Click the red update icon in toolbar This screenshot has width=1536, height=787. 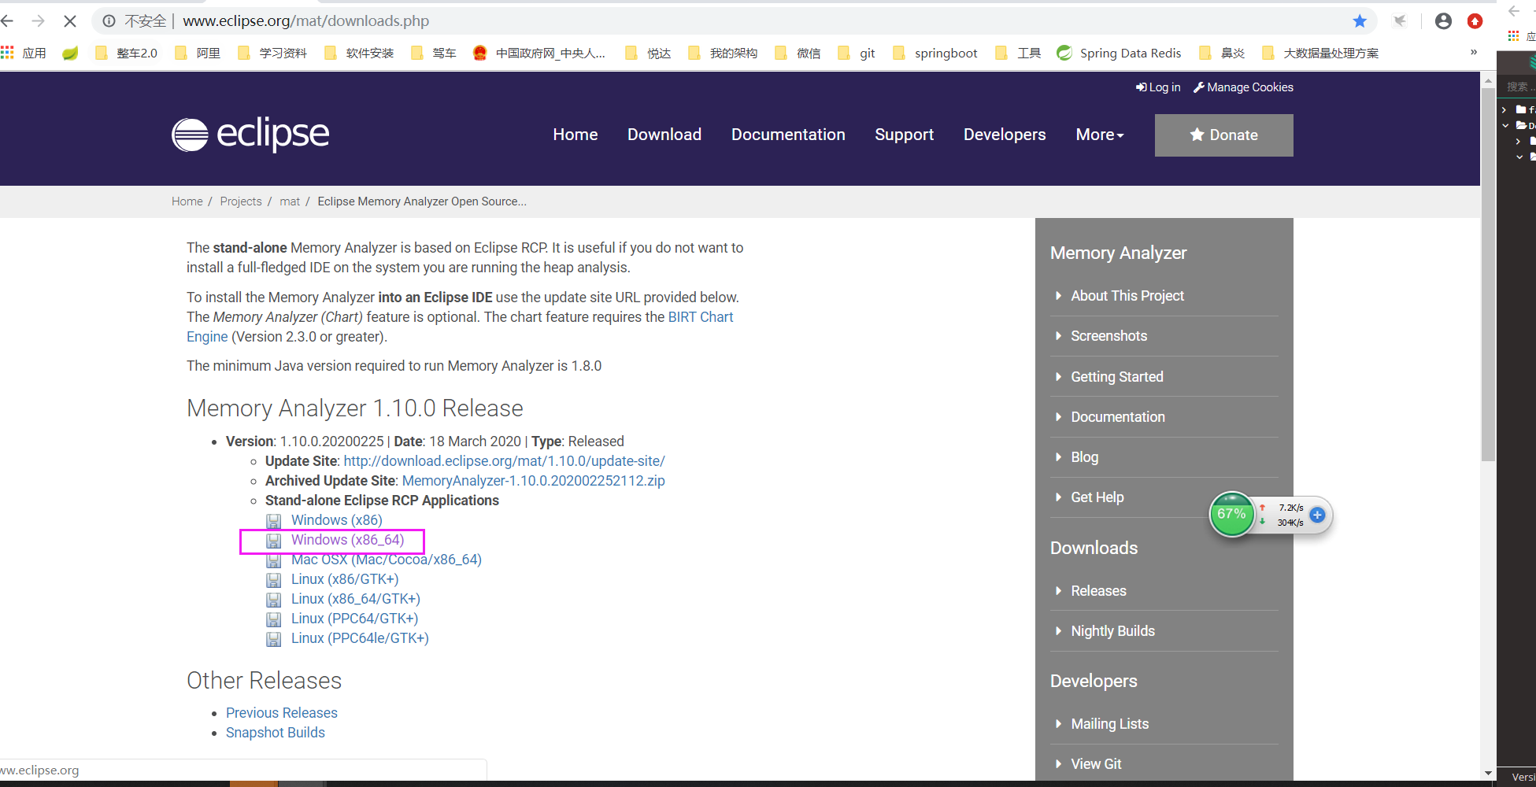click(x=1475, y=21)
